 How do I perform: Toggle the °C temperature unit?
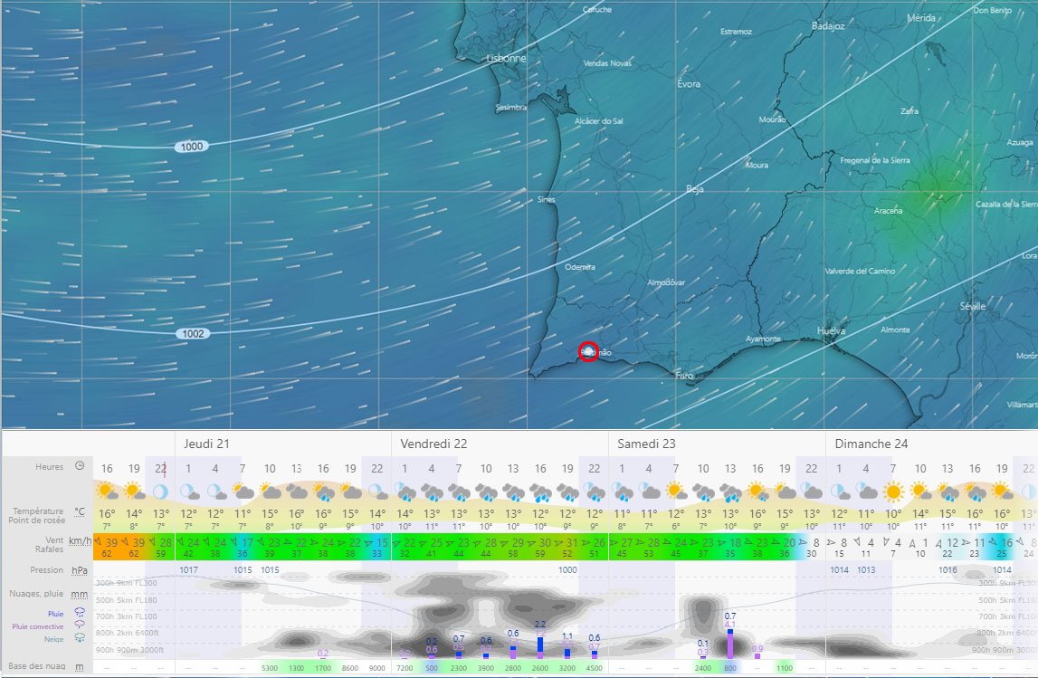(x=80, y=511)
